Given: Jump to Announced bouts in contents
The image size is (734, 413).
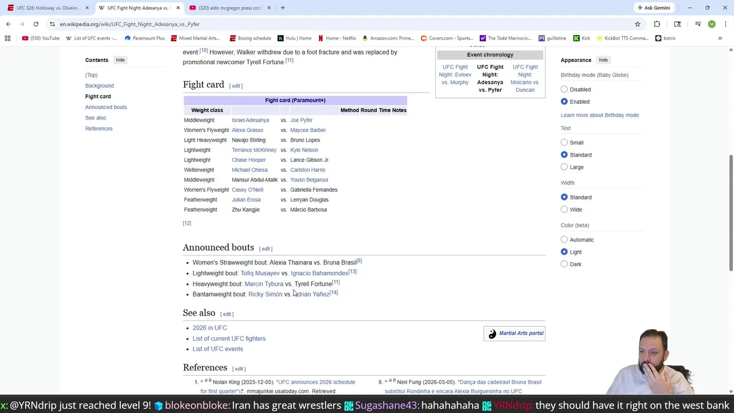Looking at the screenshot, I should tap(106, 107).
